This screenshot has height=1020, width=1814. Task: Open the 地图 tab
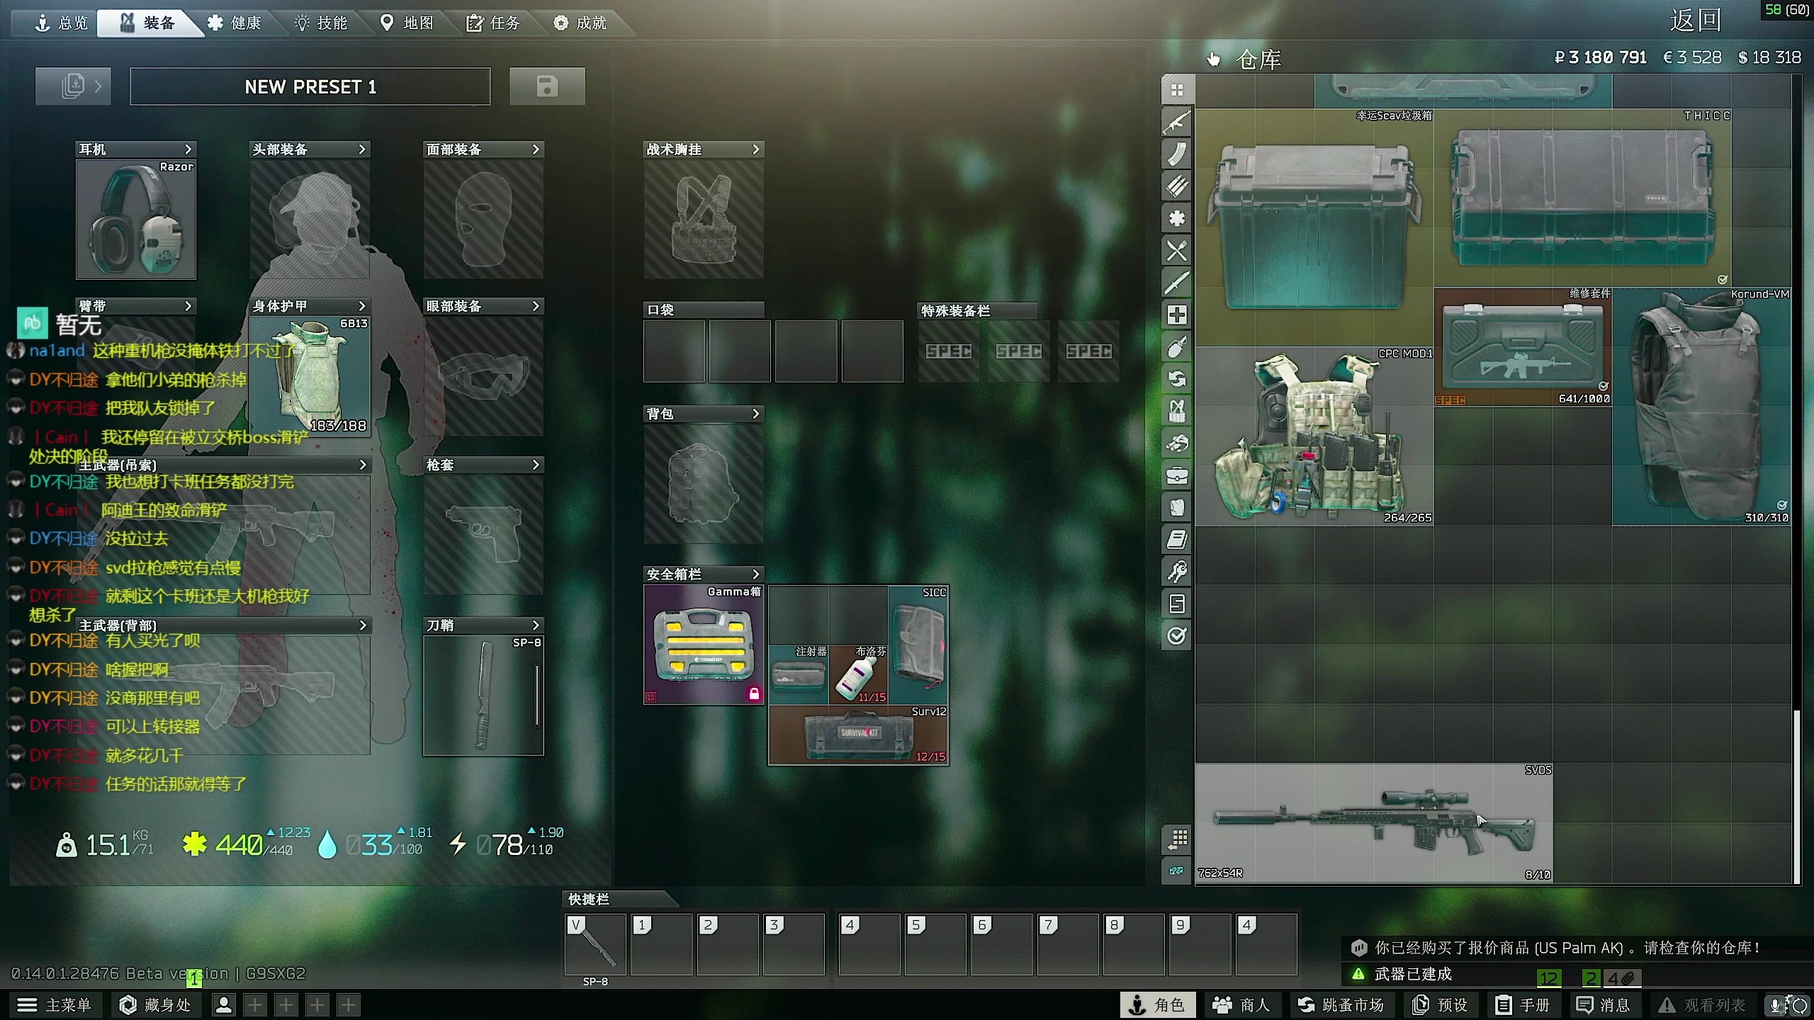[x=407, y=23]
